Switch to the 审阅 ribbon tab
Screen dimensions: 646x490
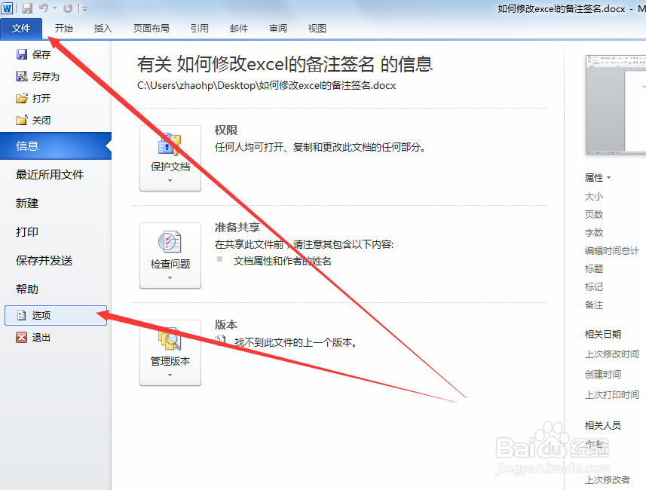[278, 29]
